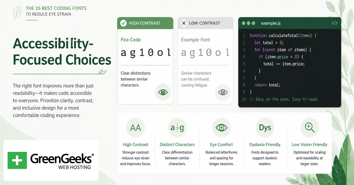Image resolution: width=354 pixels, height=185 pixels.
Task: Click comment '// Easy on the eyes. Easy to read.'
Action: click(284, 99)
